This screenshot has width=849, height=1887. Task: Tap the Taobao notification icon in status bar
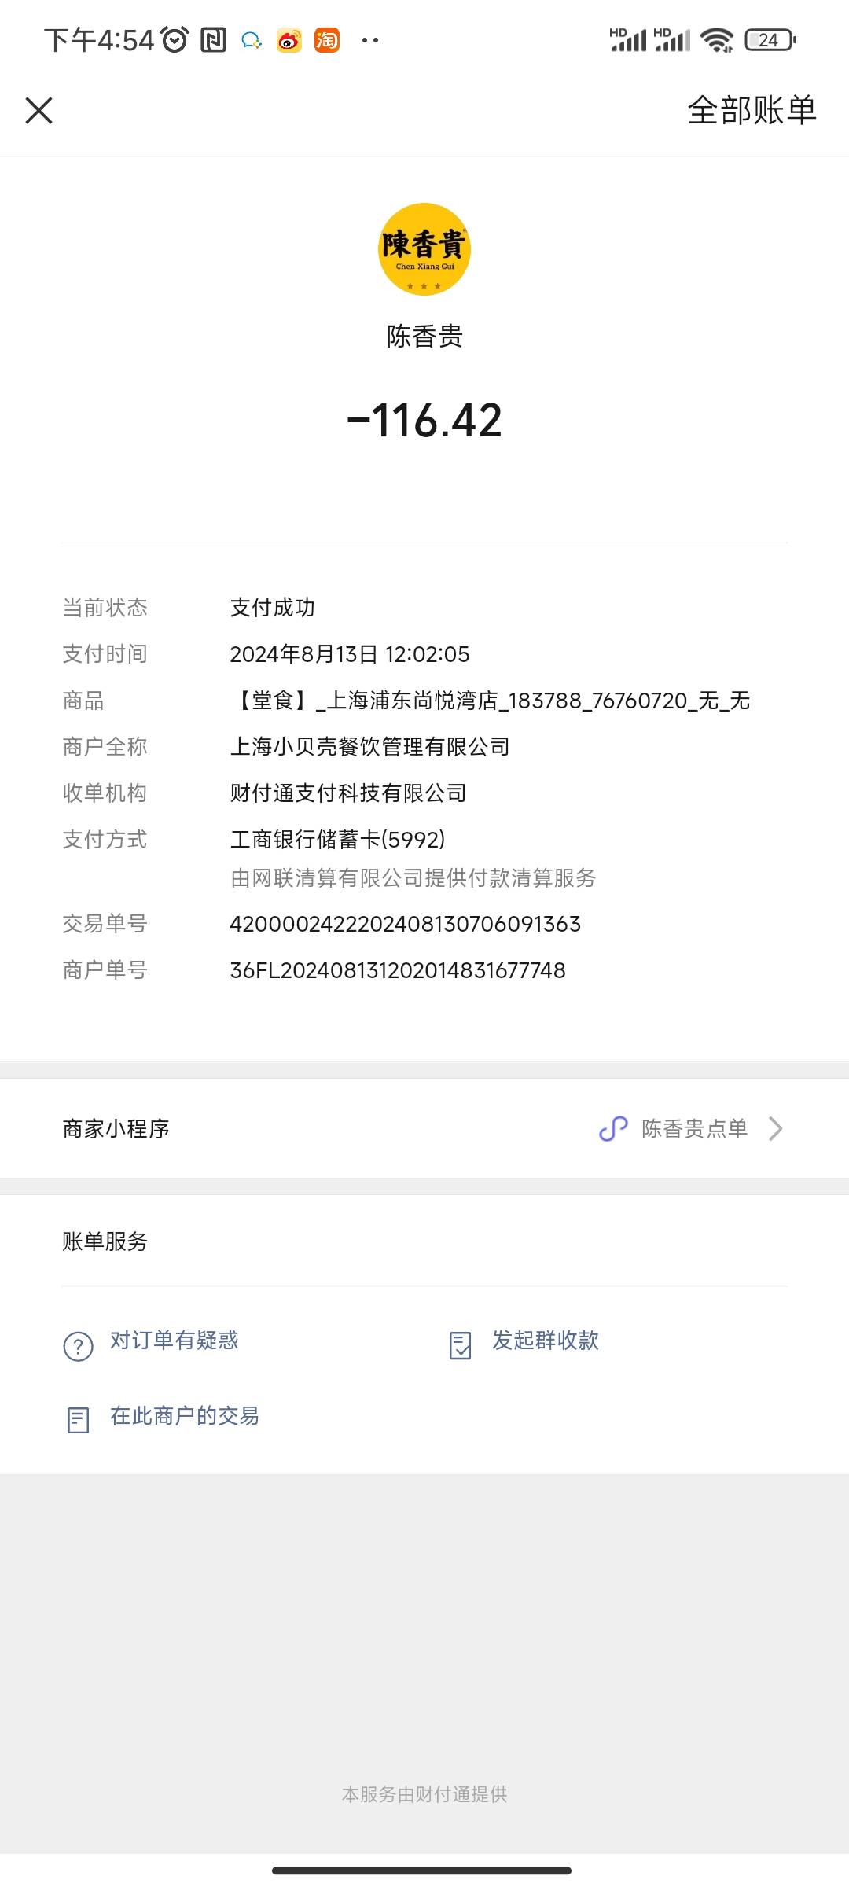coord(327,40)
